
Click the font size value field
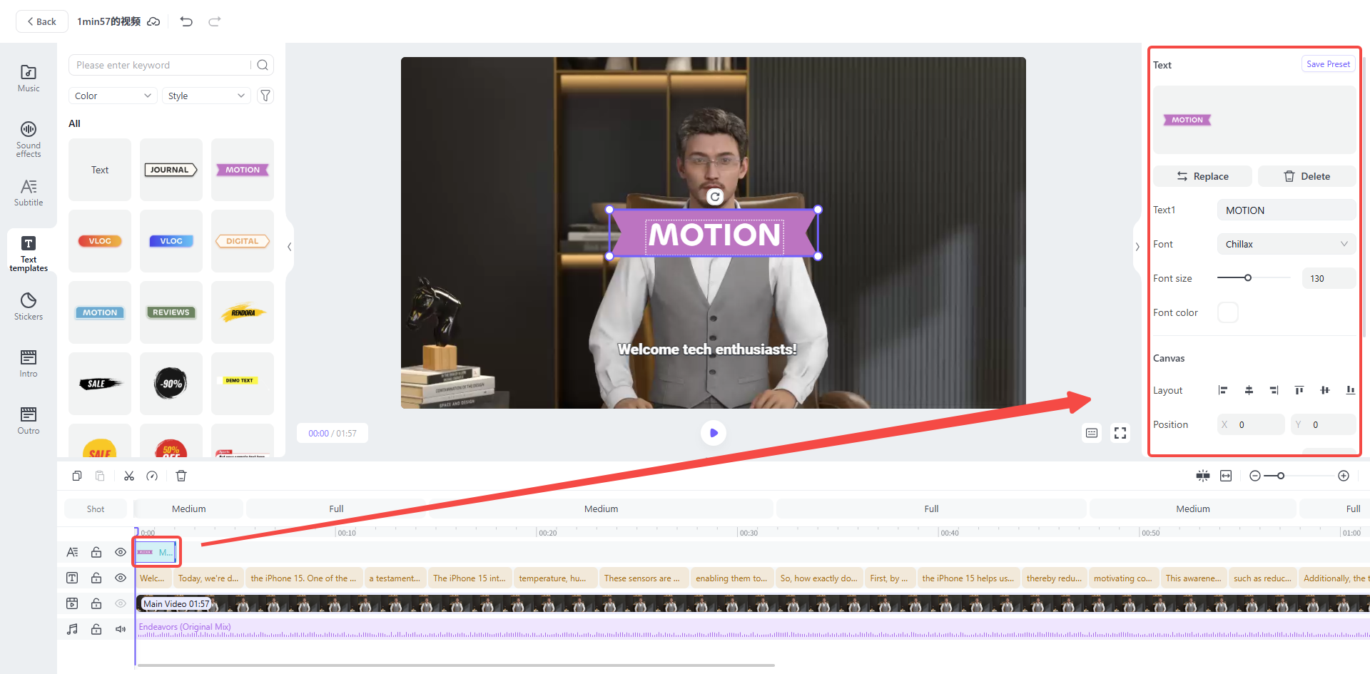click(x=1329, y=278)
